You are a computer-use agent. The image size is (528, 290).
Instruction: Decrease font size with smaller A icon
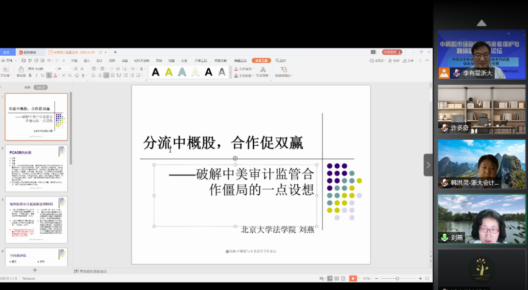pos(82,69)
